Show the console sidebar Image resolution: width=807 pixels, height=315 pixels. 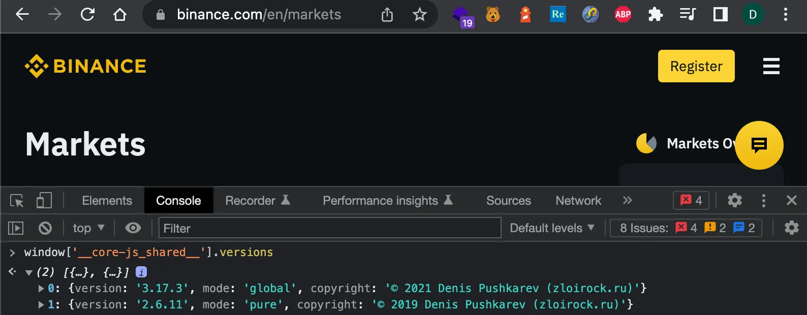click(16, 228)
